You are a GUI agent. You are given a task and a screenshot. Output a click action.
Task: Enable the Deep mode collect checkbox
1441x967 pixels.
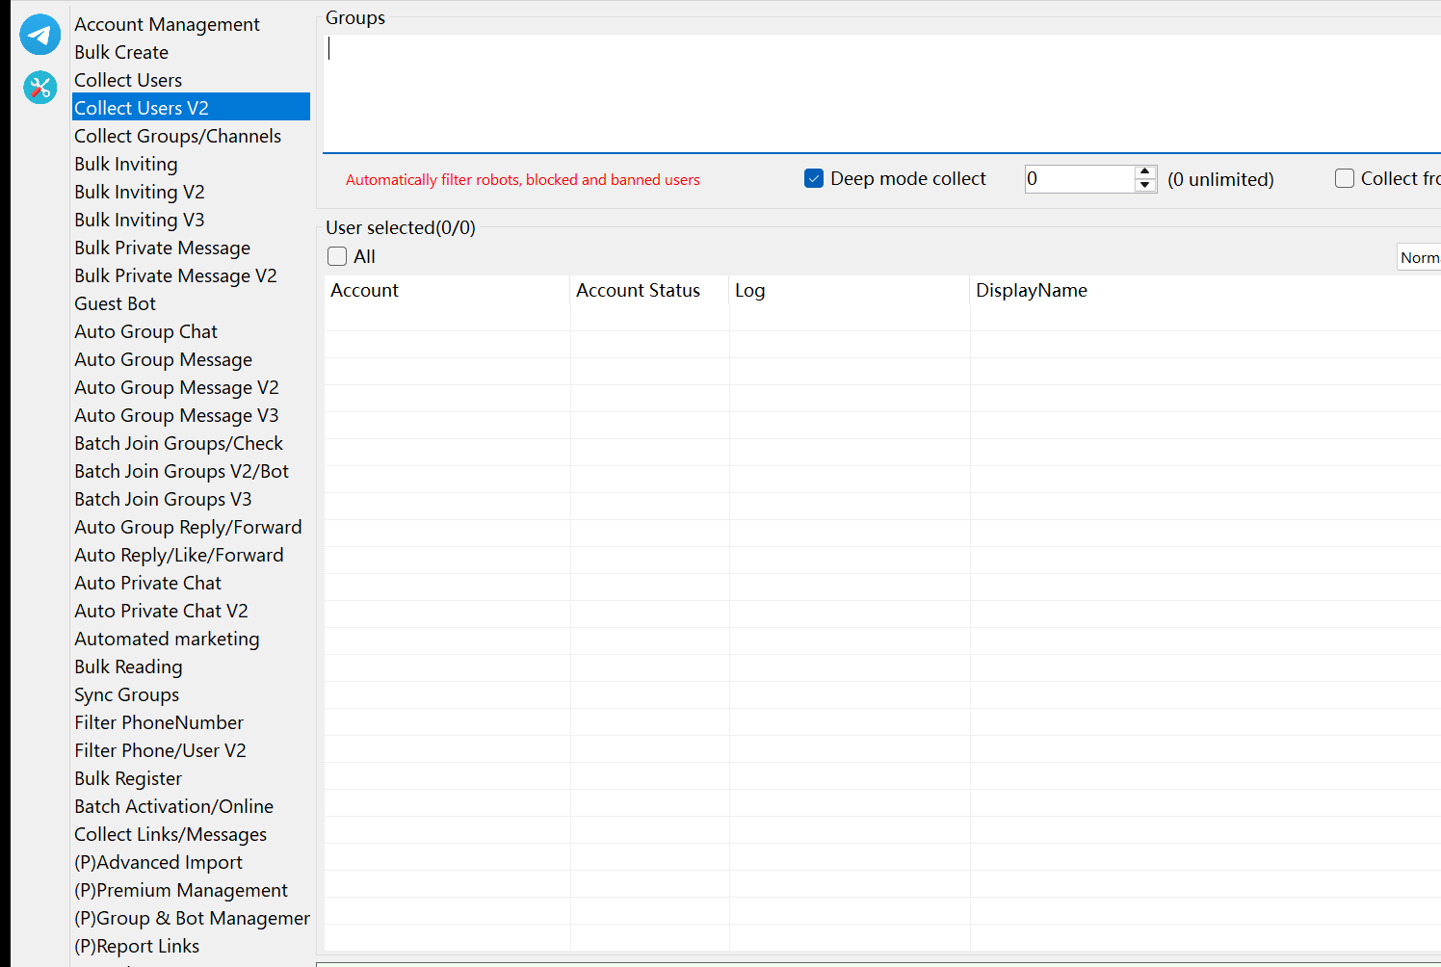coord(814,178)
